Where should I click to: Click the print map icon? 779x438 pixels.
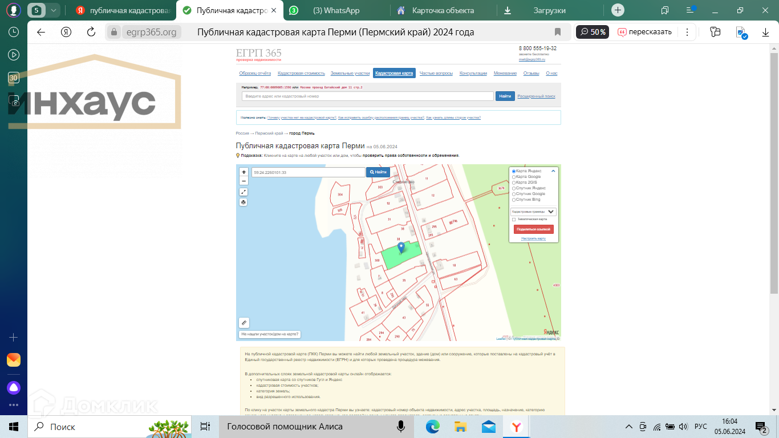point(244,202)
